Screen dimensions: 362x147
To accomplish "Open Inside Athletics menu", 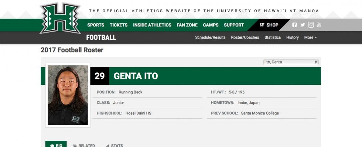I will (x=152, y=25).
